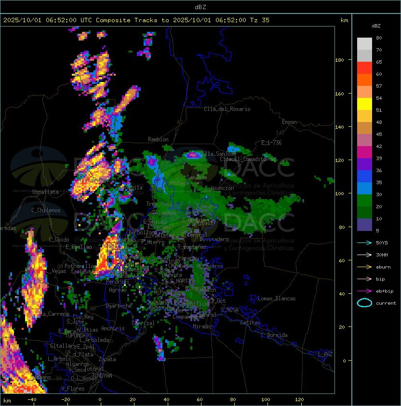Click the 'L_PAZ' map label
This screenshot has width=401, height=406.
[325, 354]
